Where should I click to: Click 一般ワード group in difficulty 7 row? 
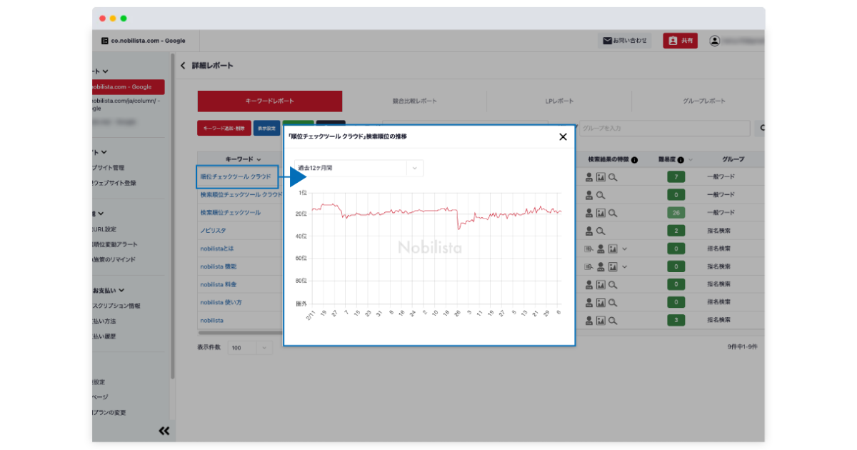721,176
